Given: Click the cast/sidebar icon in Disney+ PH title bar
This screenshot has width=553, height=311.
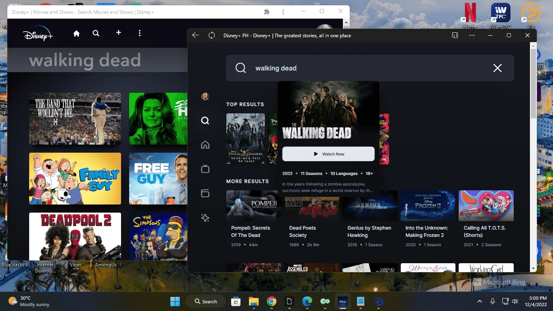Looking at the screenshot, I should 455,36.
